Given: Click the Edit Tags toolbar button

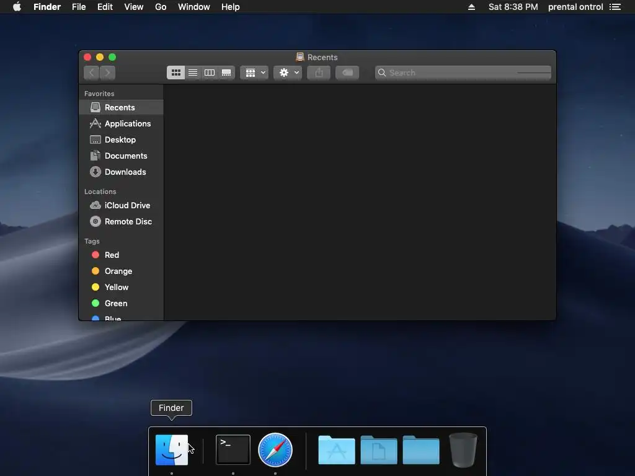Looking at the screenshot, I should [347, 73].
